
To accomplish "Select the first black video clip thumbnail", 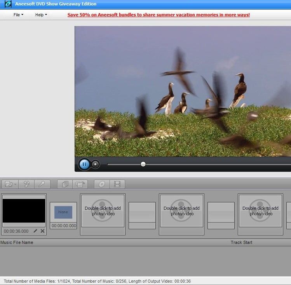I will click(x=24, y=211).
